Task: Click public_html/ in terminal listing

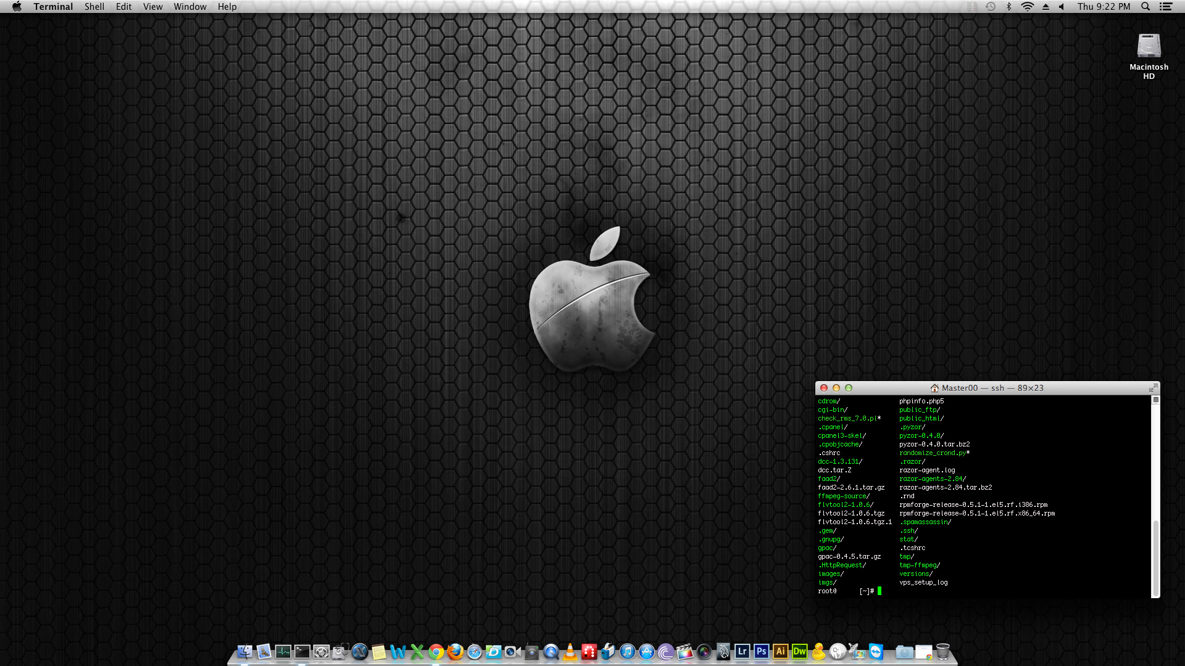Action: (921, 418)
